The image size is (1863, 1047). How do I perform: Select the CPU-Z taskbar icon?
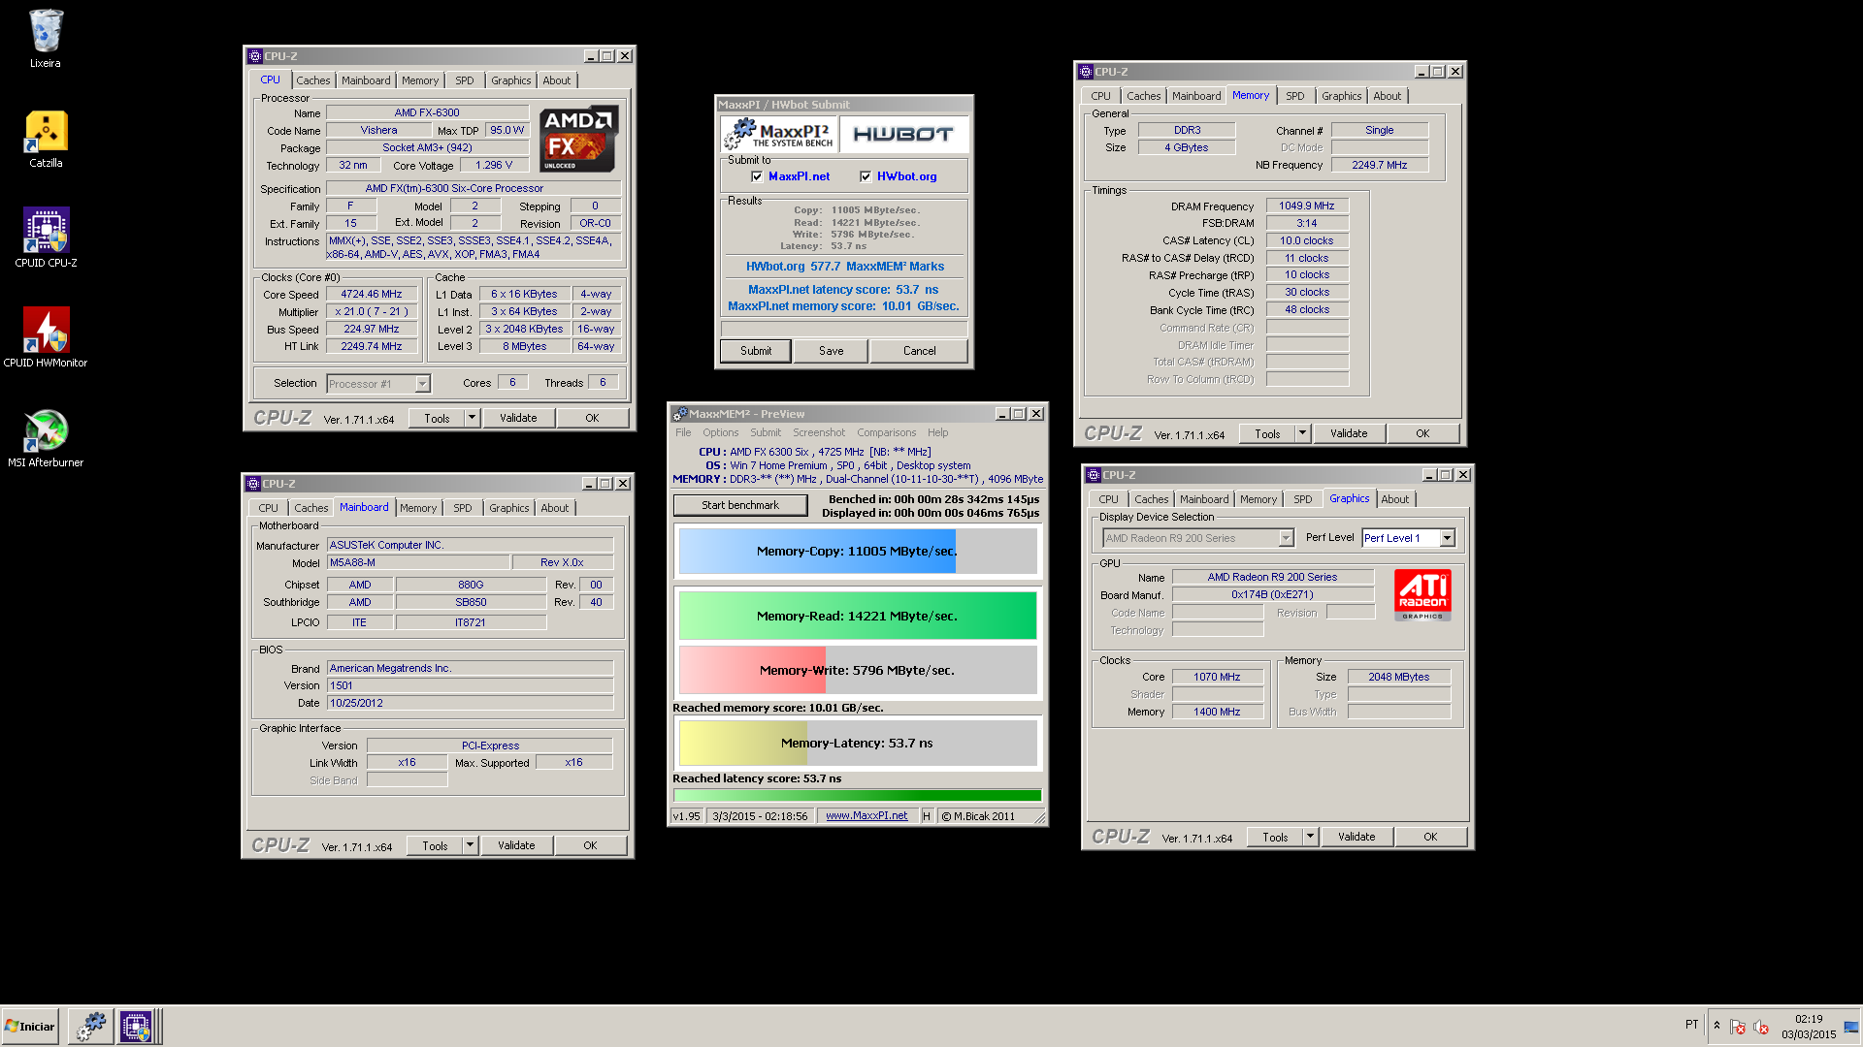tap(135, 1027)
